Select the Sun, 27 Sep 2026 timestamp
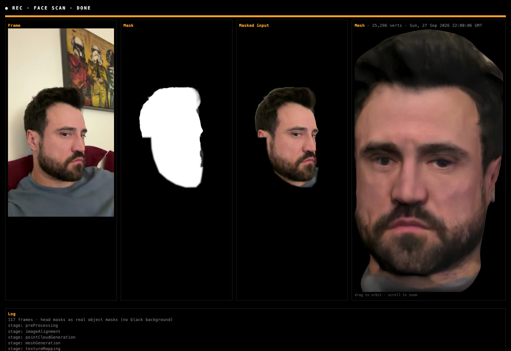511x351 pixels. coord(446,26)
